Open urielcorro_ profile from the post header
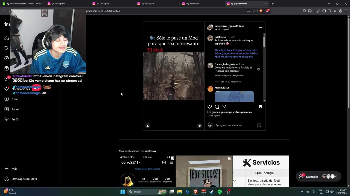Image resolution: width=350 pixels, height=196 pixels. (221, 26)
